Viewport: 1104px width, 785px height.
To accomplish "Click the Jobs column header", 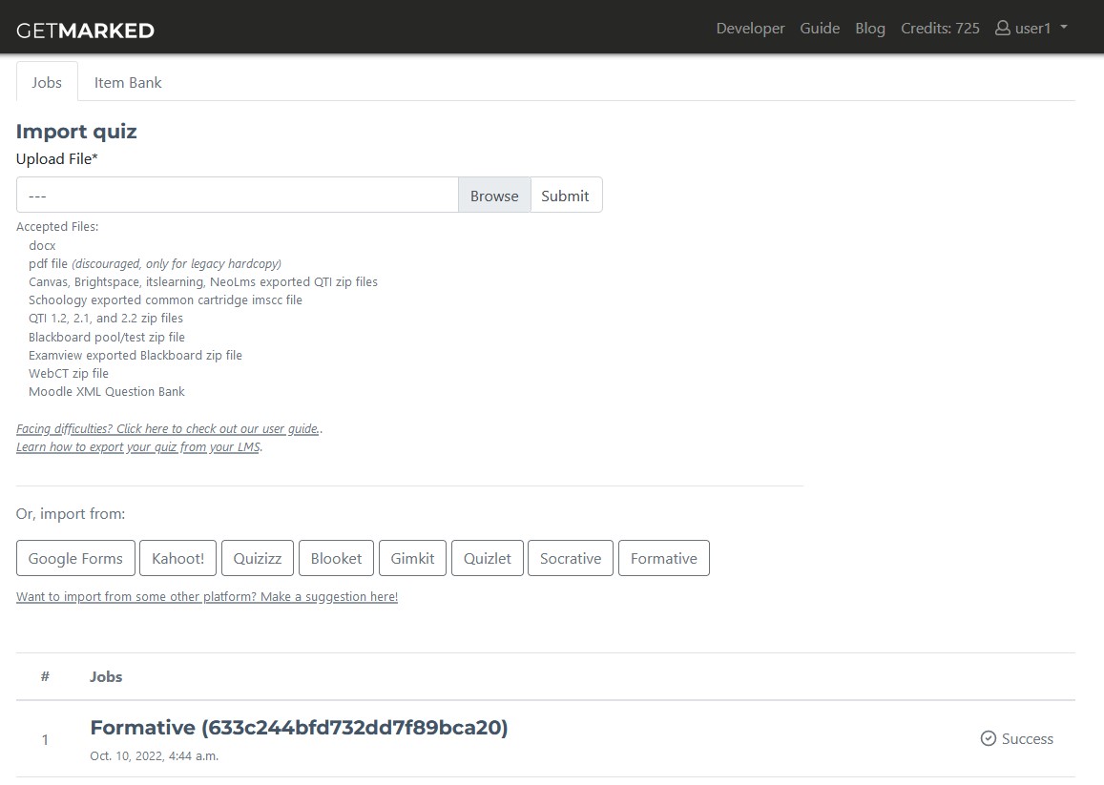I will tap(106, 676).
